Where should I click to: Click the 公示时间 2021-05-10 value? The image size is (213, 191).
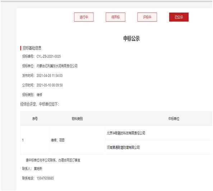pyautogui.click(x=50, y=85)
